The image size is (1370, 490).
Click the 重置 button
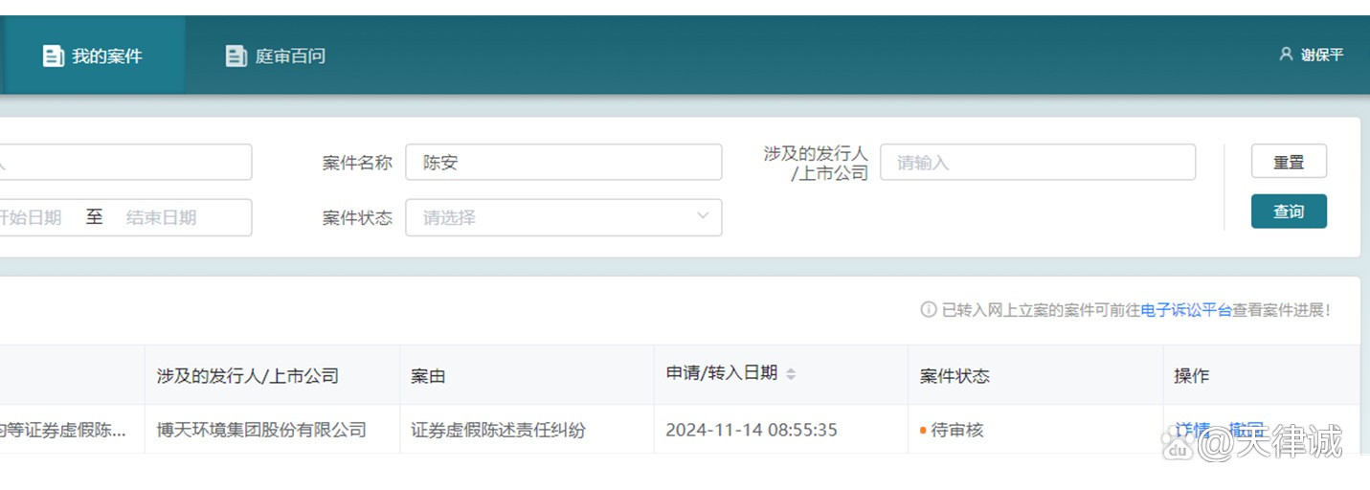(x=1289, y=162)
